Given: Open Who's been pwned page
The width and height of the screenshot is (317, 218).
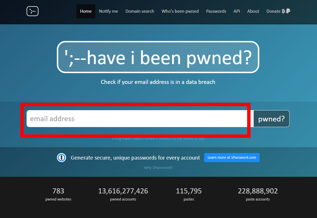Looking at the screenshot, I should [x=180, y=11].
